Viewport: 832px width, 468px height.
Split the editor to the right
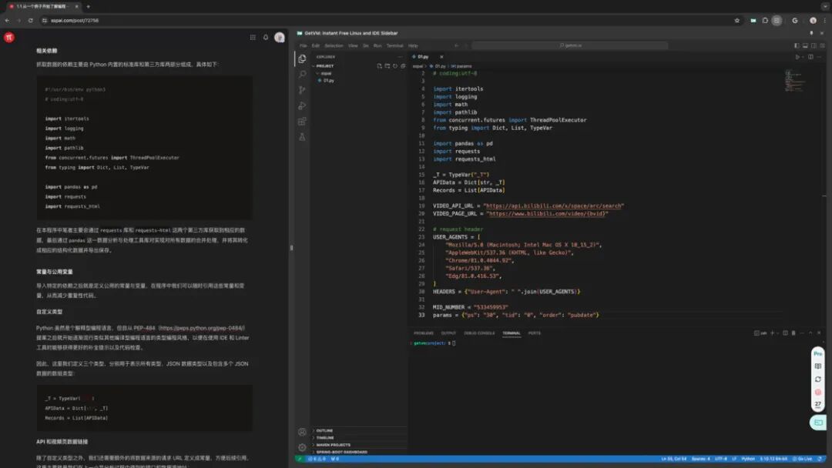coord(810,57)
